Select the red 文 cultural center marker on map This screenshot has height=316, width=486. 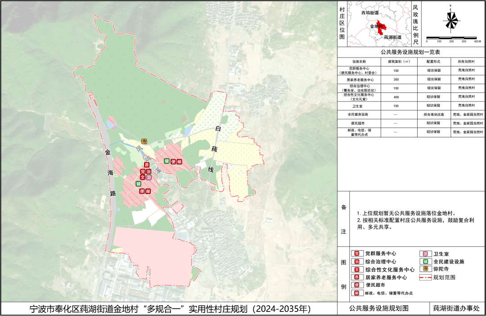pos(143,178)
